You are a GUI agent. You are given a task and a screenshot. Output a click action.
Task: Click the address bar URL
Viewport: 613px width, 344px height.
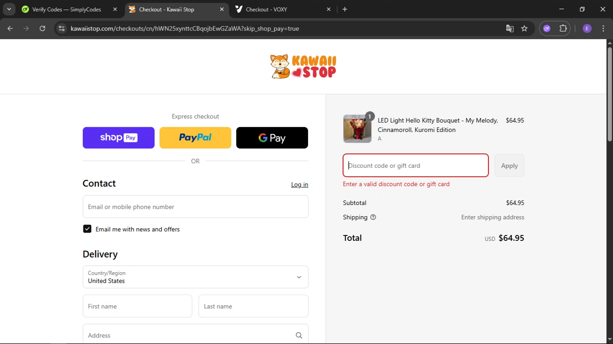pos(185,29)
